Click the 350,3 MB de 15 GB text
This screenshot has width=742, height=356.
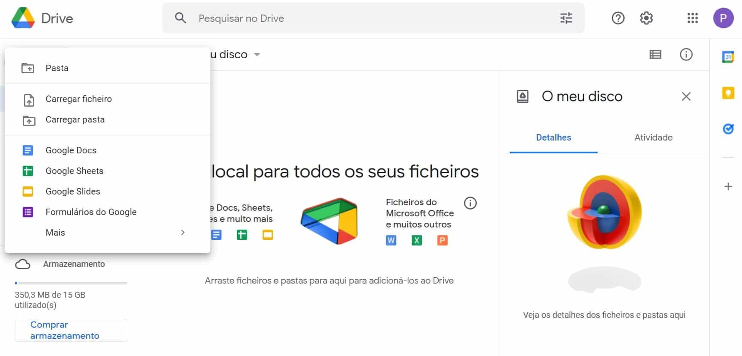coord(50,295)
